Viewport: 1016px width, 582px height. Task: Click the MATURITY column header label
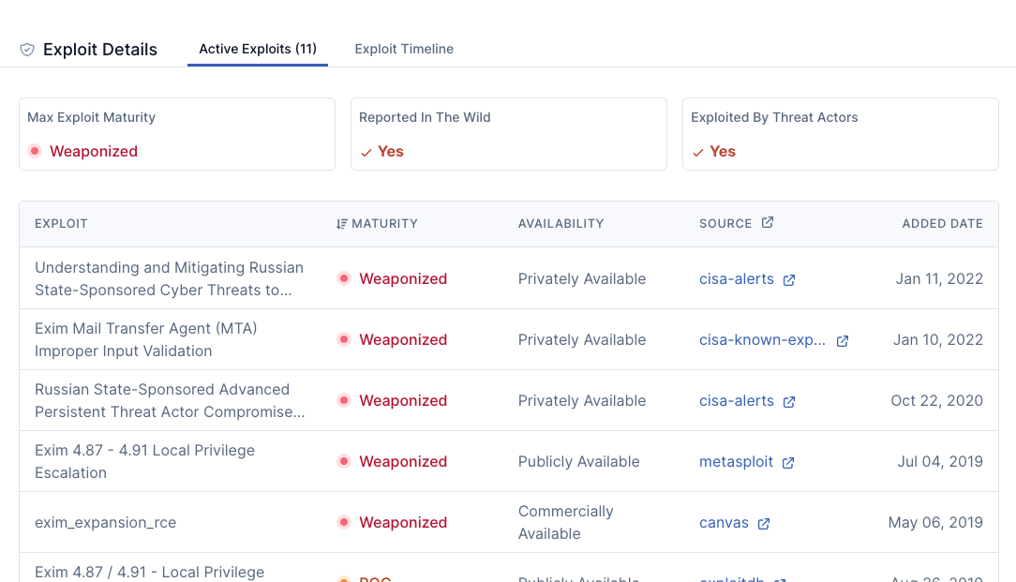pos(385,224)
